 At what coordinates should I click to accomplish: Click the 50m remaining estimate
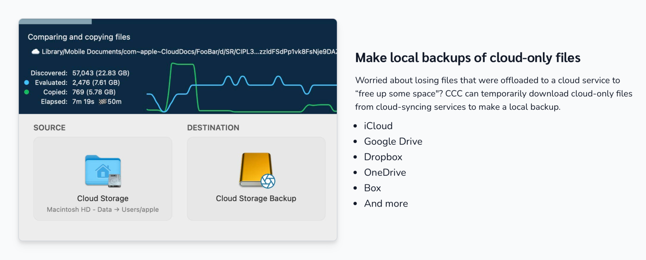coord(114,102)
